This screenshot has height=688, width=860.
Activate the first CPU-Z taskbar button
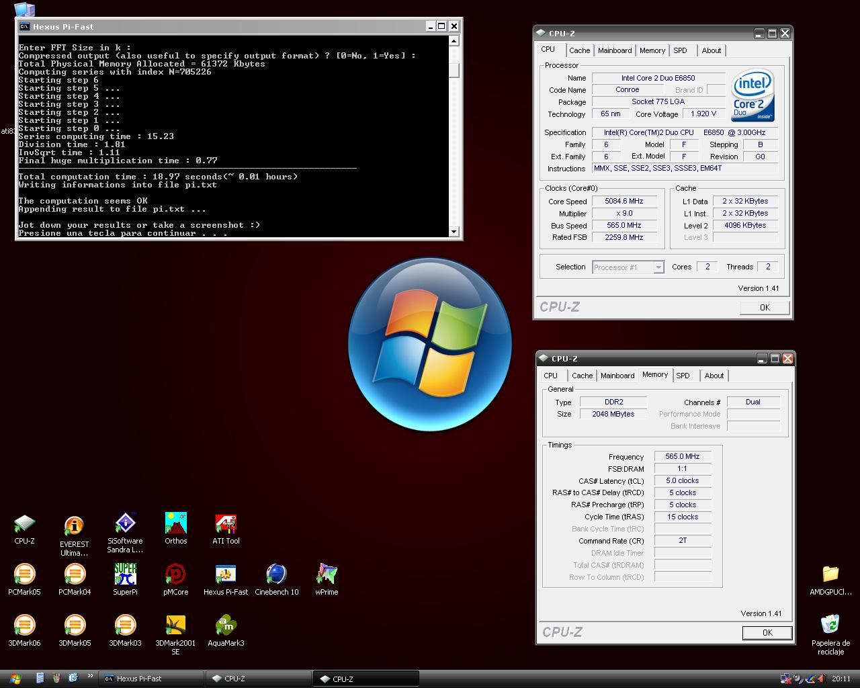coord(259,679)
